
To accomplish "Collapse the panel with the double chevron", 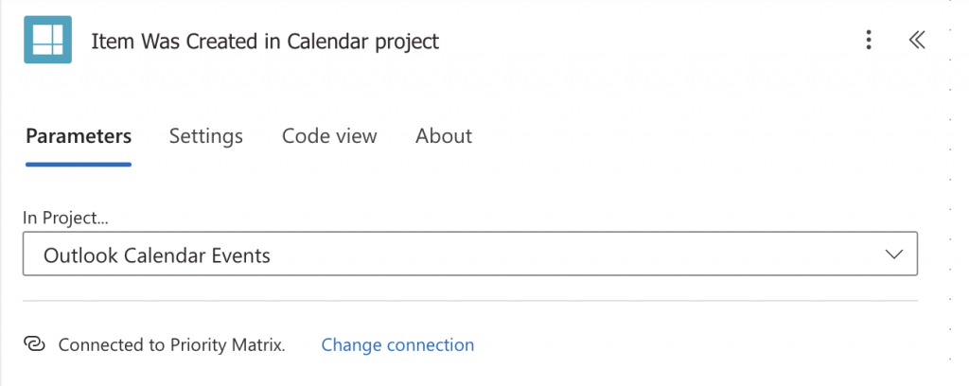I will click(916, 40).
